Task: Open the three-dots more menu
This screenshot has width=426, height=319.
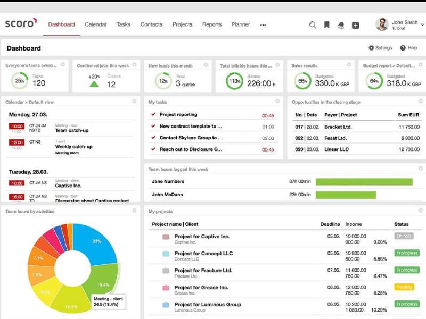Action: 263,25
